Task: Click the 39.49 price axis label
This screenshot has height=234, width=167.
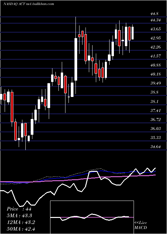Action: pos(156,83)
